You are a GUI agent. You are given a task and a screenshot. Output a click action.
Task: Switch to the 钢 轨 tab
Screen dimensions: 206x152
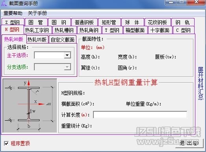pyautogui.click(x=183, y=22)
